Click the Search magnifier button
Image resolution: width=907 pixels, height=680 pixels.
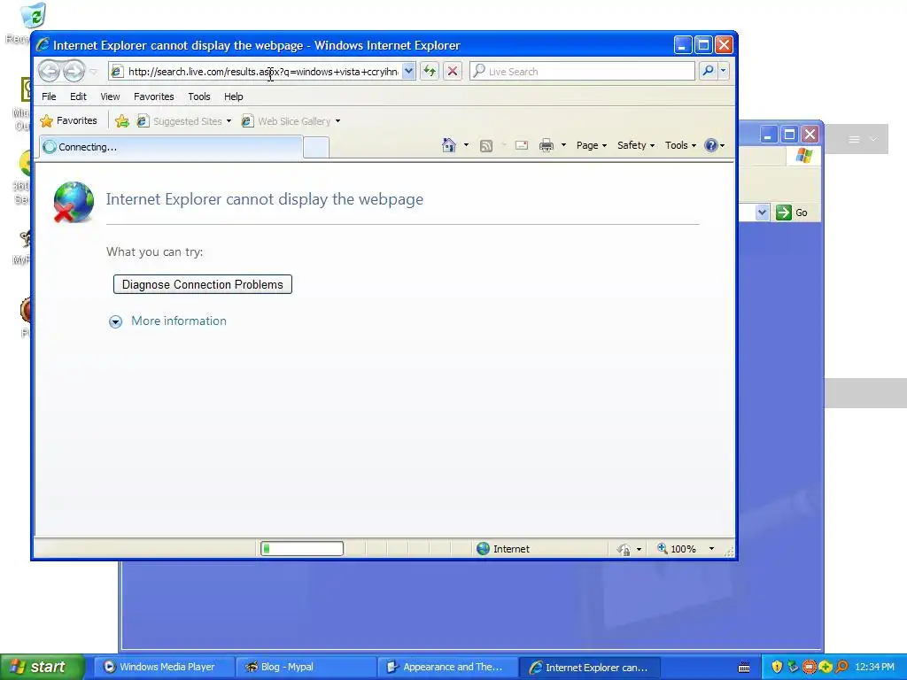pyautogui.click(x=708, y=71)
